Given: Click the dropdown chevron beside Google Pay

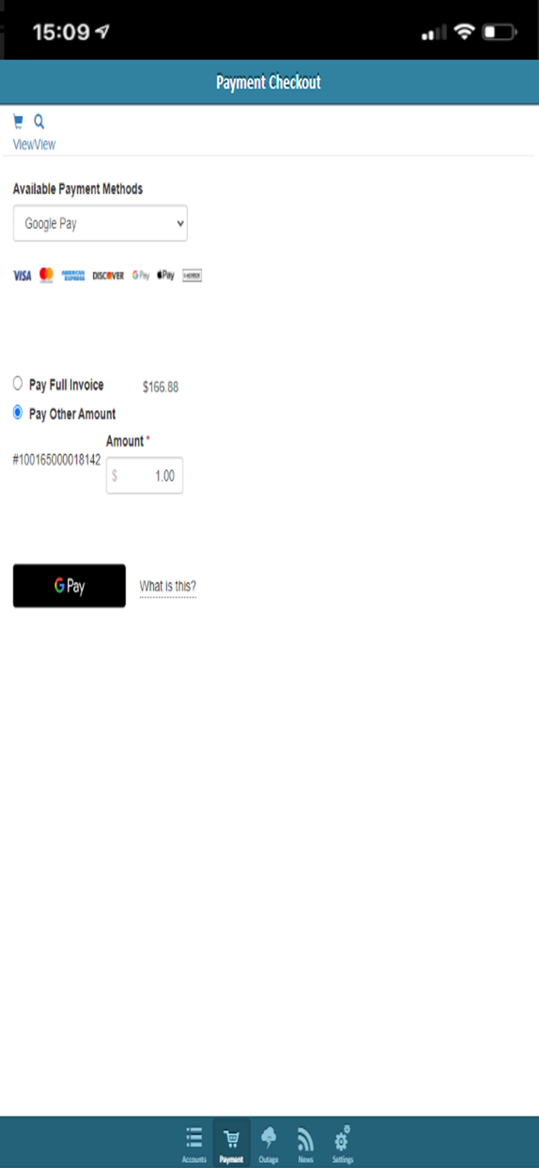Looking at the screenshot, I should 180,223.
